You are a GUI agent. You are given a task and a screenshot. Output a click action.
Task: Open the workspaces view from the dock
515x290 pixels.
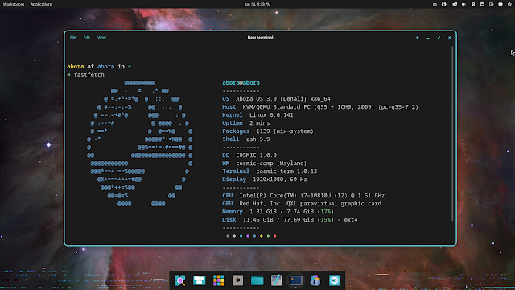(x=199, y=280)
